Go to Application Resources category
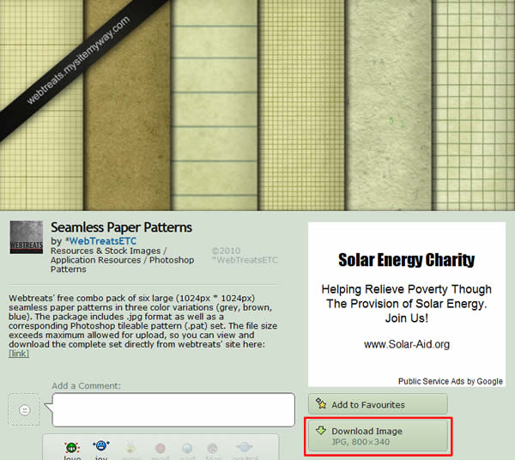 (95, 260)
